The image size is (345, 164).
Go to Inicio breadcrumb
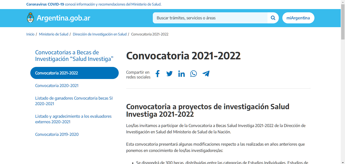click(x=30, y=34)
